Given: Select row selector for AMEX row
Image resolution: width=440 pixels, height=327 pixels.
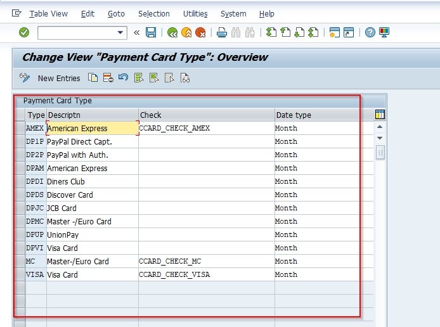Looking at the screenshot, I should (20, 128).
